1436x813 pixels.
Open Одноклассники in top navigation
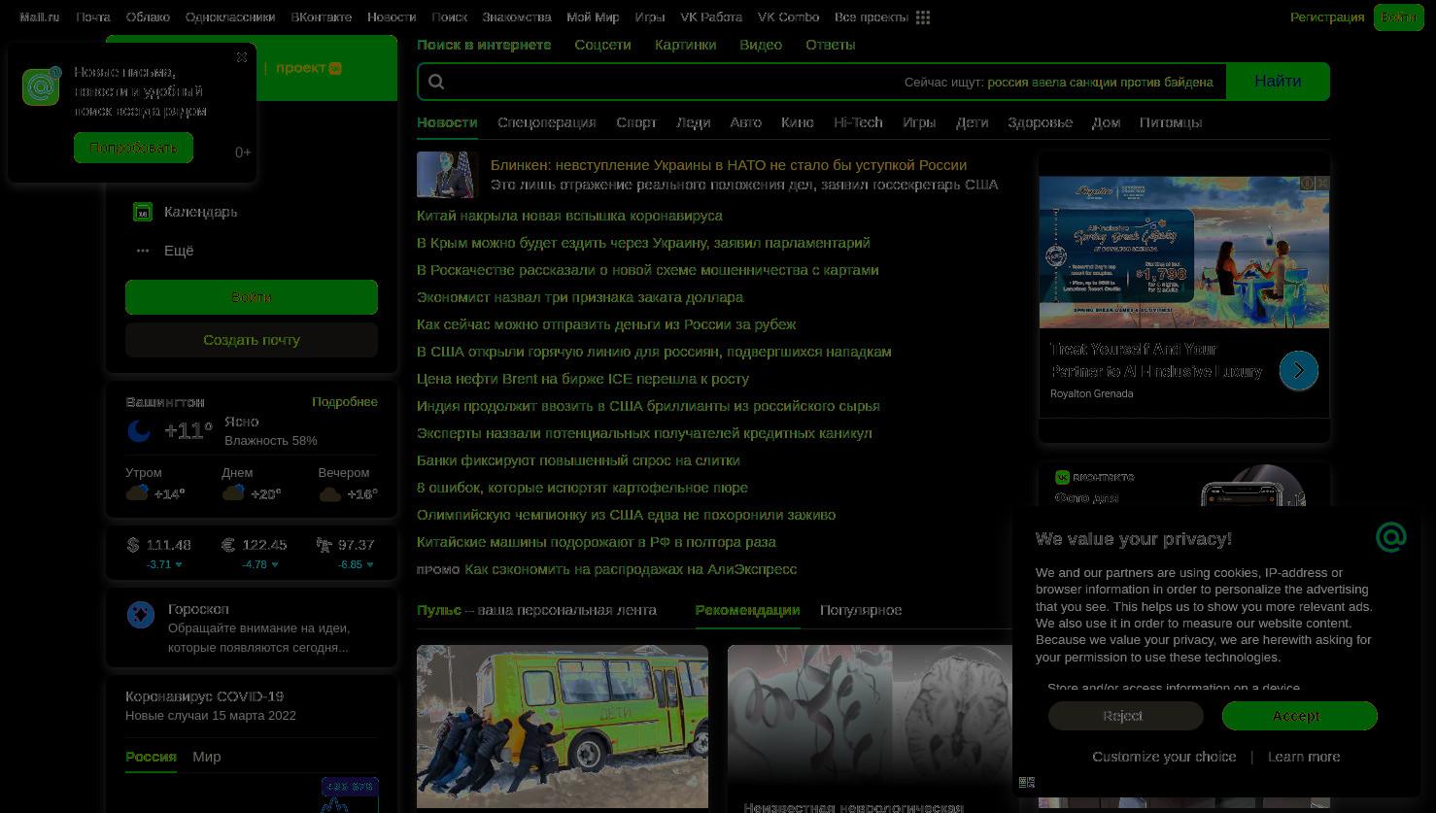coord(230,17)
